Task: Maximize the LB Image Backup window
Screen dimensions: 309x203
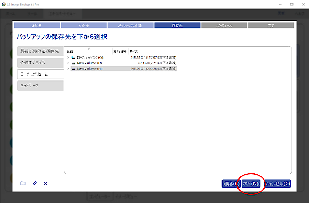Action: click(x=292, y=4)
